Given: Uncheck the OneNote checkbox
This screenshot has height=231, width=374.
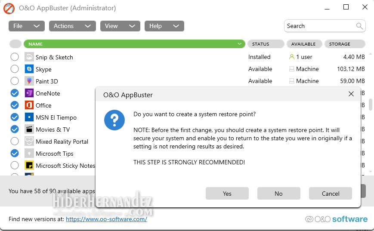Looking at the screenshot, I should 15,93.
